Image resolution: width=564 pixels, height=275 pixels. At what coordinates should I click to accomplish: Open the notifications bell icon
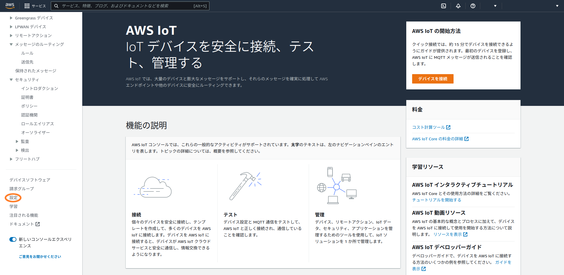[458, 6]
